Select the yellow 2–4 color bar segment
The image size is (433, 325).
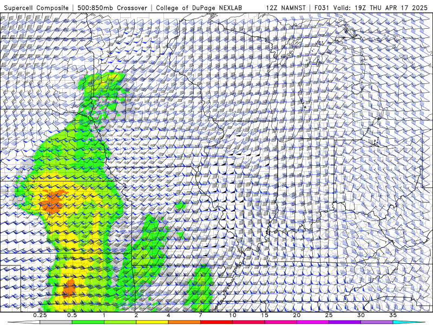(x=152, y=322)
